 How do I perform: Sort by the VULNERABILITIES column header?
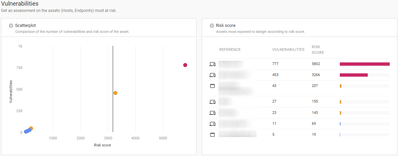coord(288,50)
